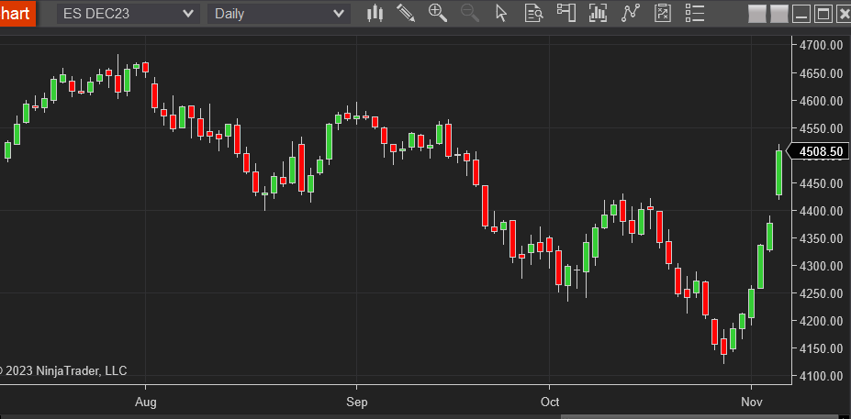Click the zoom out magnifier
The width and height of the screenshot is (851, 419).
pos(469,13)
